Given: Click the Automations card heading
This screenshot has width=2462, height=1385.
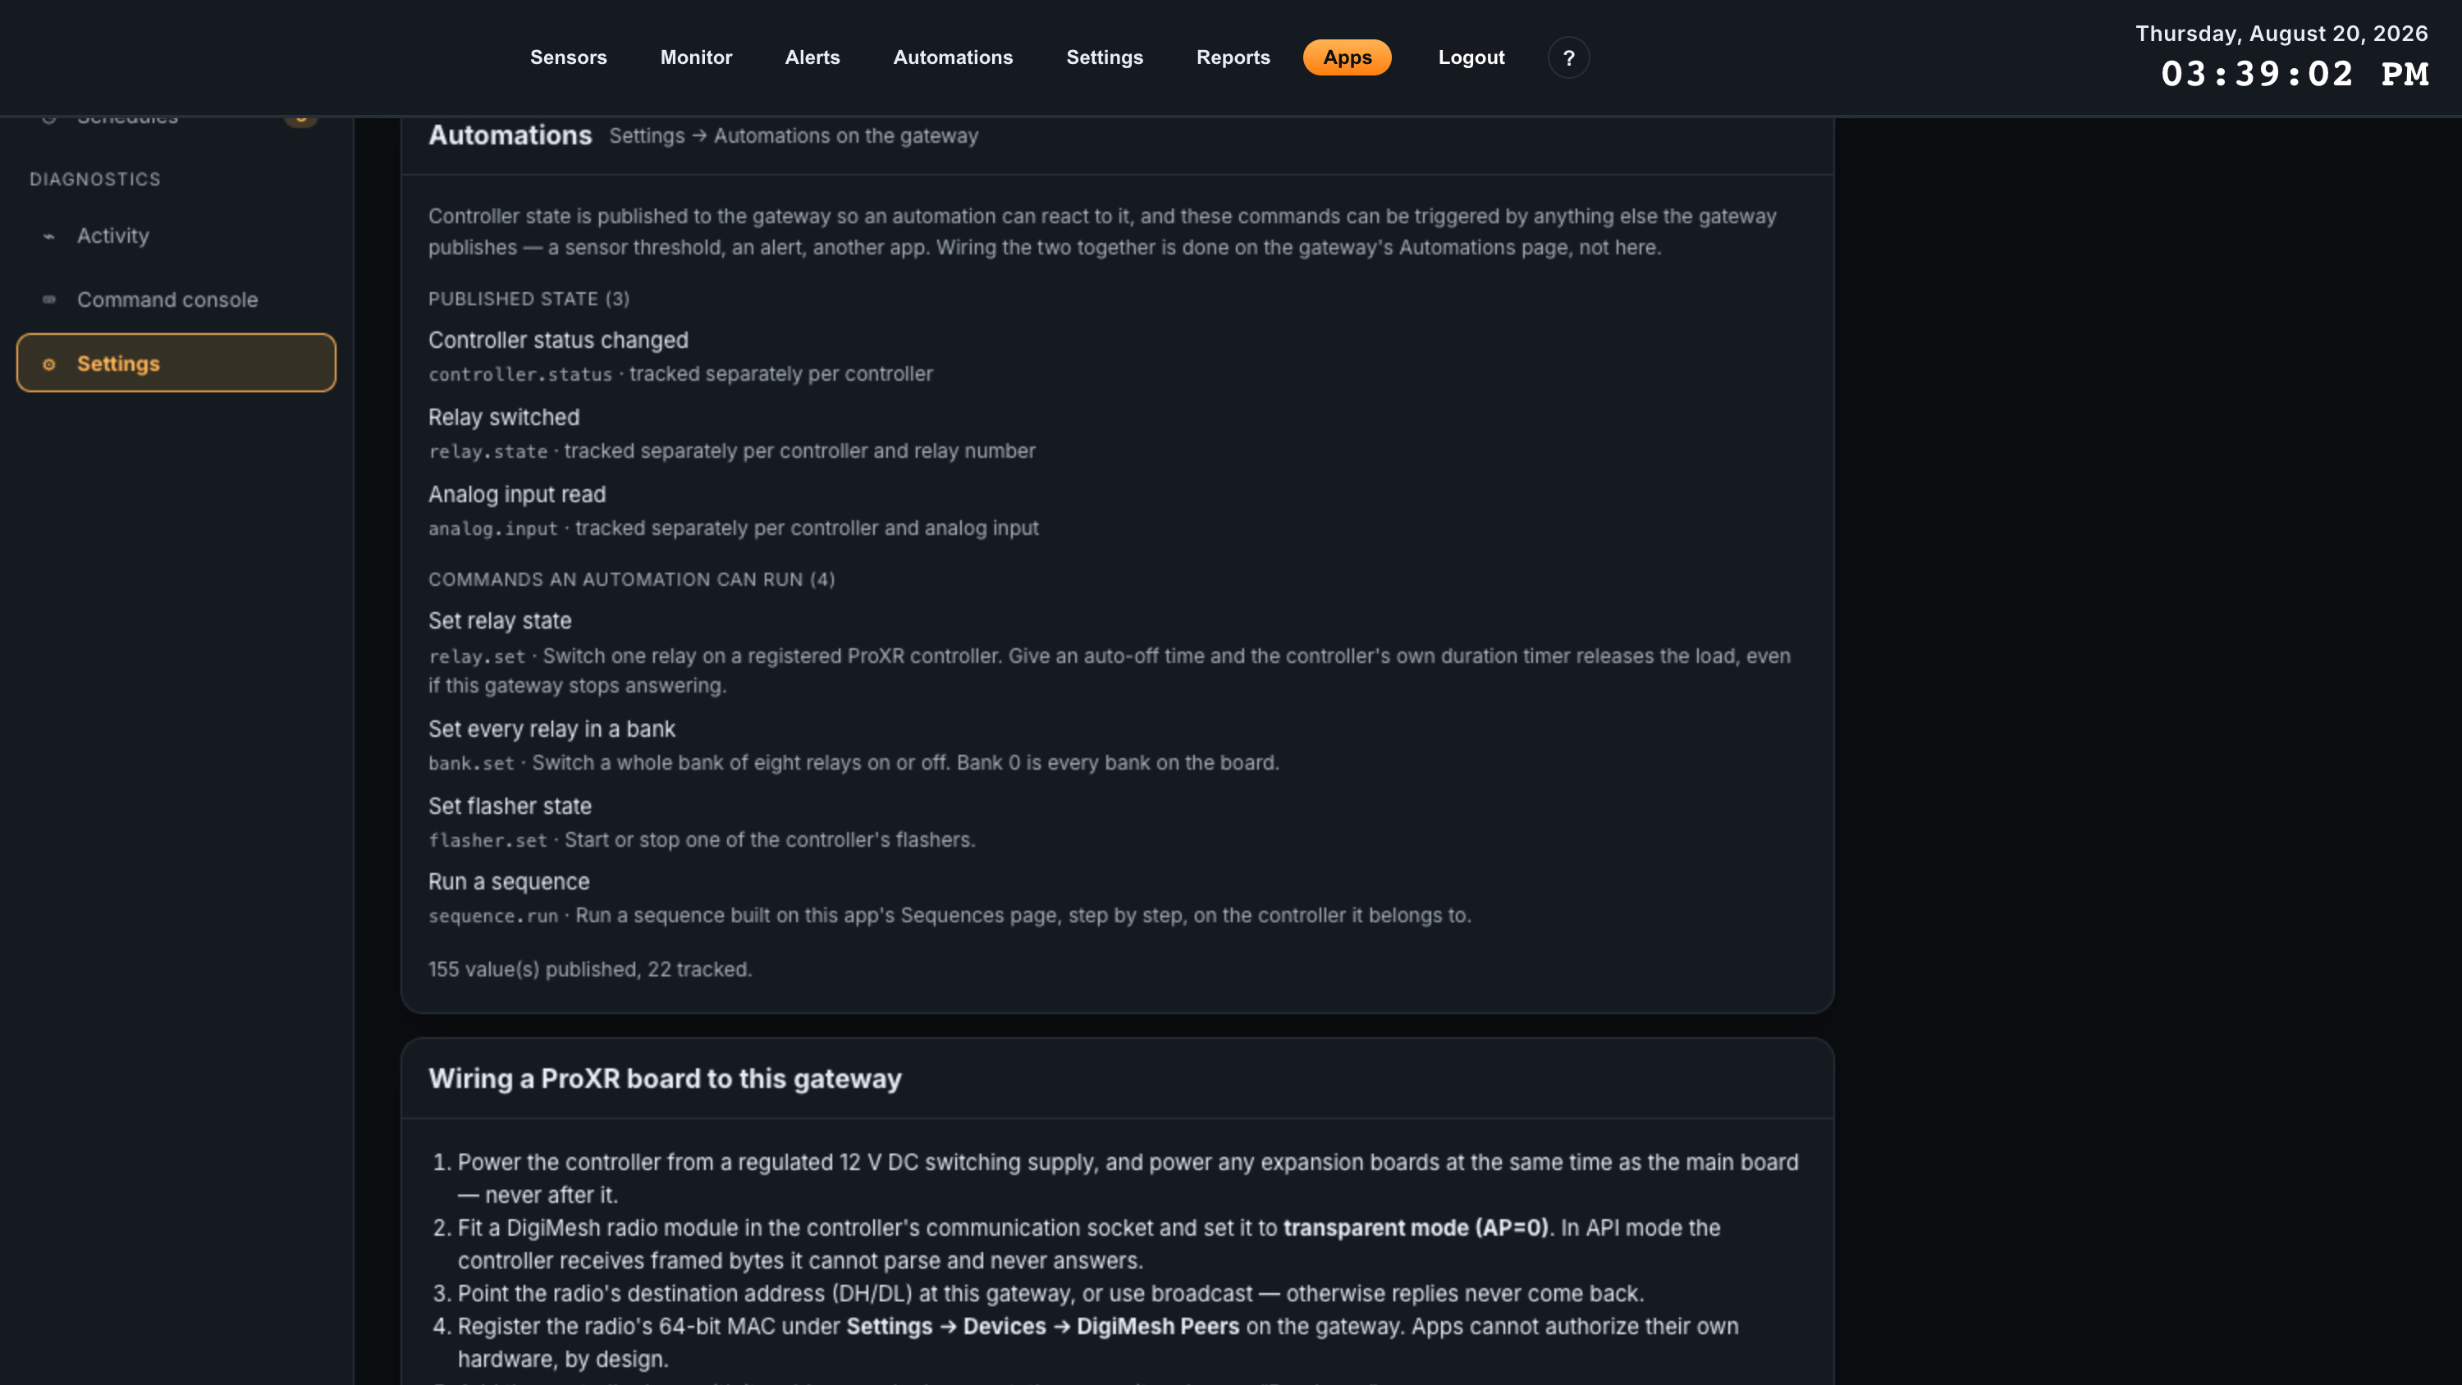Looking at the screenshot, I should pos(510,135).
